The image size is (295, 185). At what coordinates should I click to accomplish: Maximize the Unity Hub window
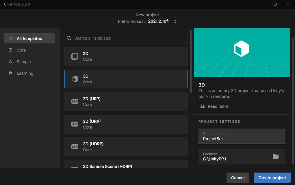tap(275, 4)
